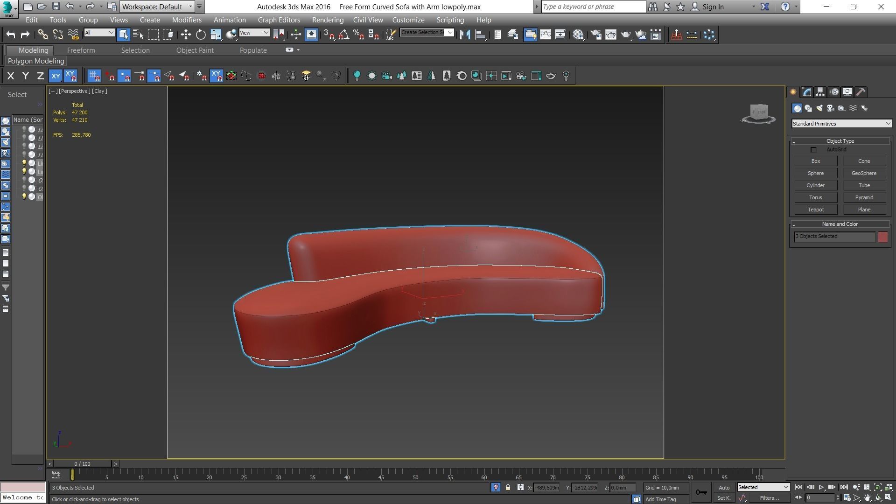The width and height of the screenshot is (896, 504).
Task: Open the Create command panel tab
Action: (793, 92)
